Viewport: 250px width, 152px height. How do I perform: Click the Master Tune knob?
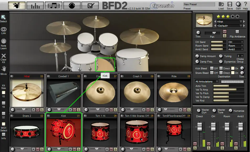tap(214, 110)
